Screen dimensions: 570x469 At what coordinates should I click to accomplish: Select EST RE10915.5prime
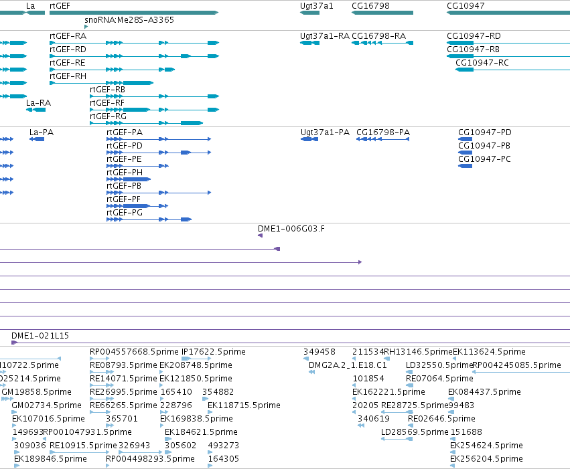pyautogui.click(x=79, y=453)
